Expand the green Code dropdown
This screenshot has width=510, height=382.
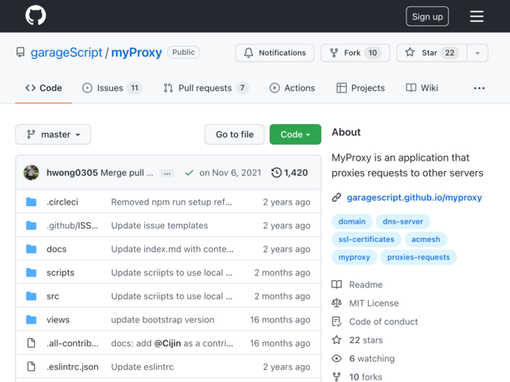click(x=296, y=134)
